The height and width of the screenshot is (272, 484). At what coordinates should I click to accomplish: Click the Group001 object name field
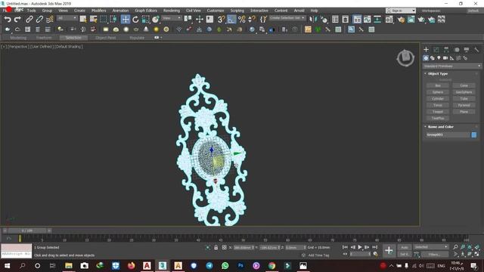(448, 134)
